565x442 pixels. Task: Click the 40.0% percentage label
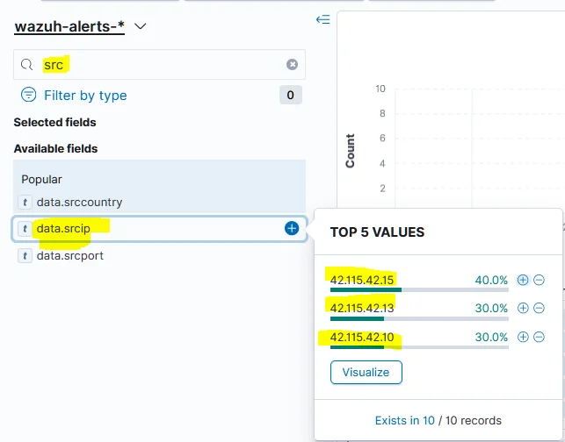491,280
